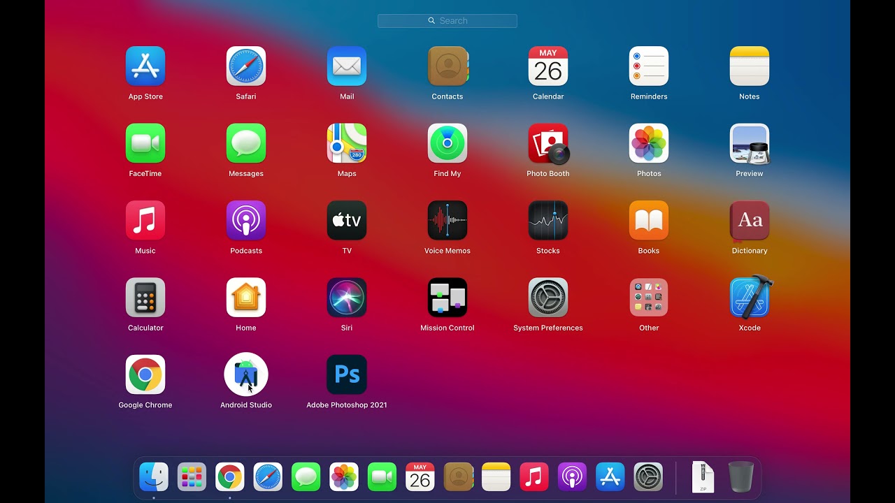Switch to Chrome via the Dock
The height and width of the screenshot is (503, 895).
[230, 477]
